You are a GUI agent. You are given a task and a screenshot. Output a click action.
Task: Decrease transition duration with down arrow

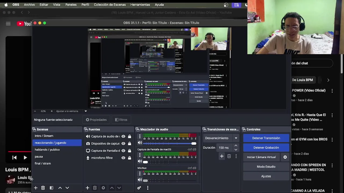pos(236,149)
